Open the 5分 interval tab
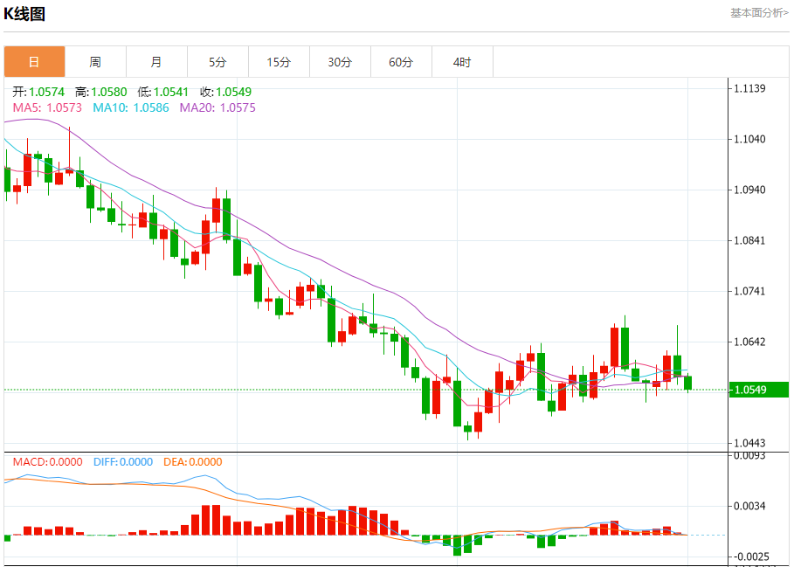The width and height of the screenshot is (794, 567). [x=217, y=62]
